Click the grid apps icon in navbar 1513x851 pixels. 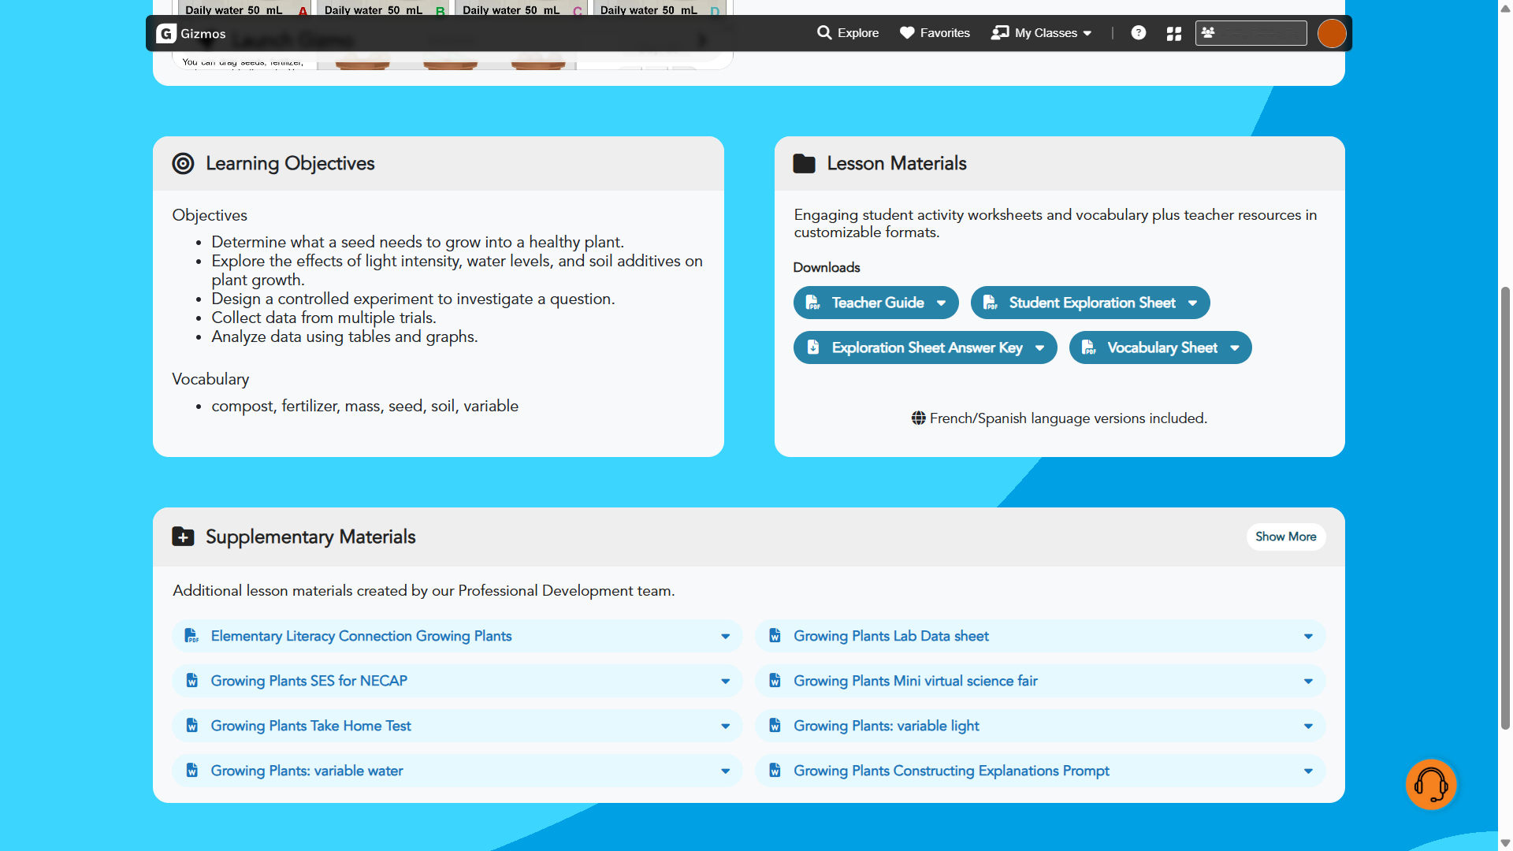click(x=1173, y=33)
